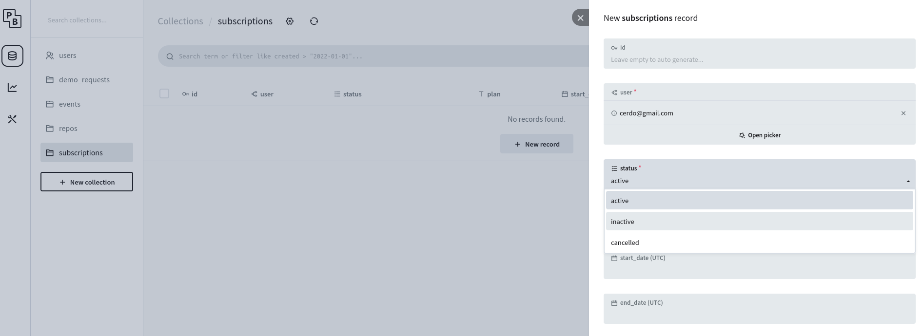923x336 pixels.
Task: Click info icon beside cerdo@gmail.com
Action: (x=614, y=113)
